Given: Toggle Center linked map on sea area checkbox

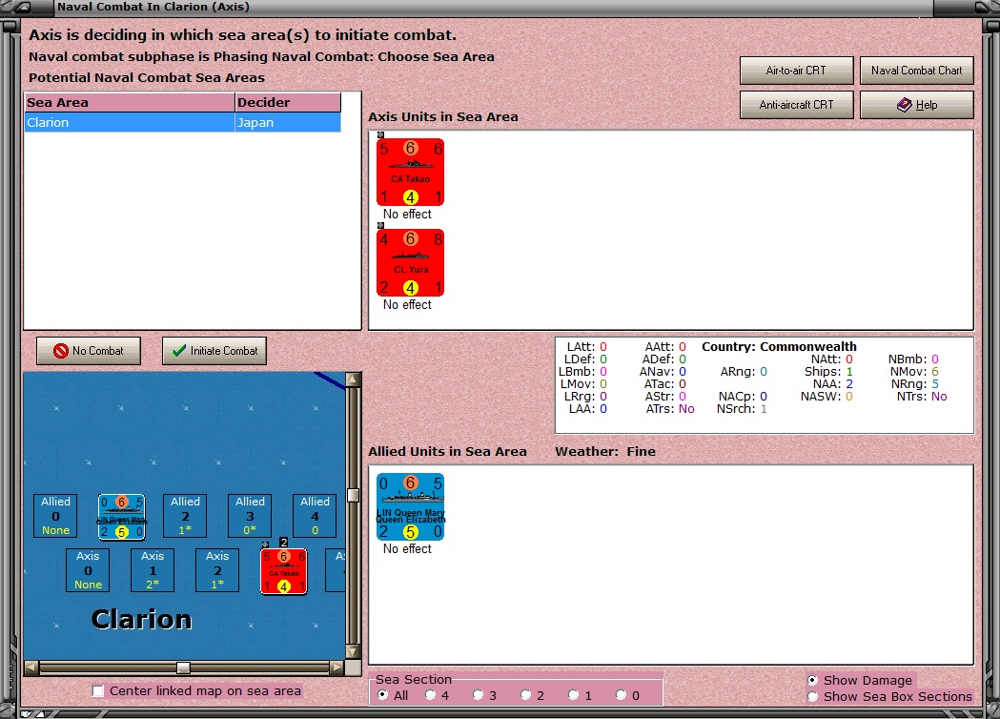Looking at the screenshot, I should tap(97, 691).
